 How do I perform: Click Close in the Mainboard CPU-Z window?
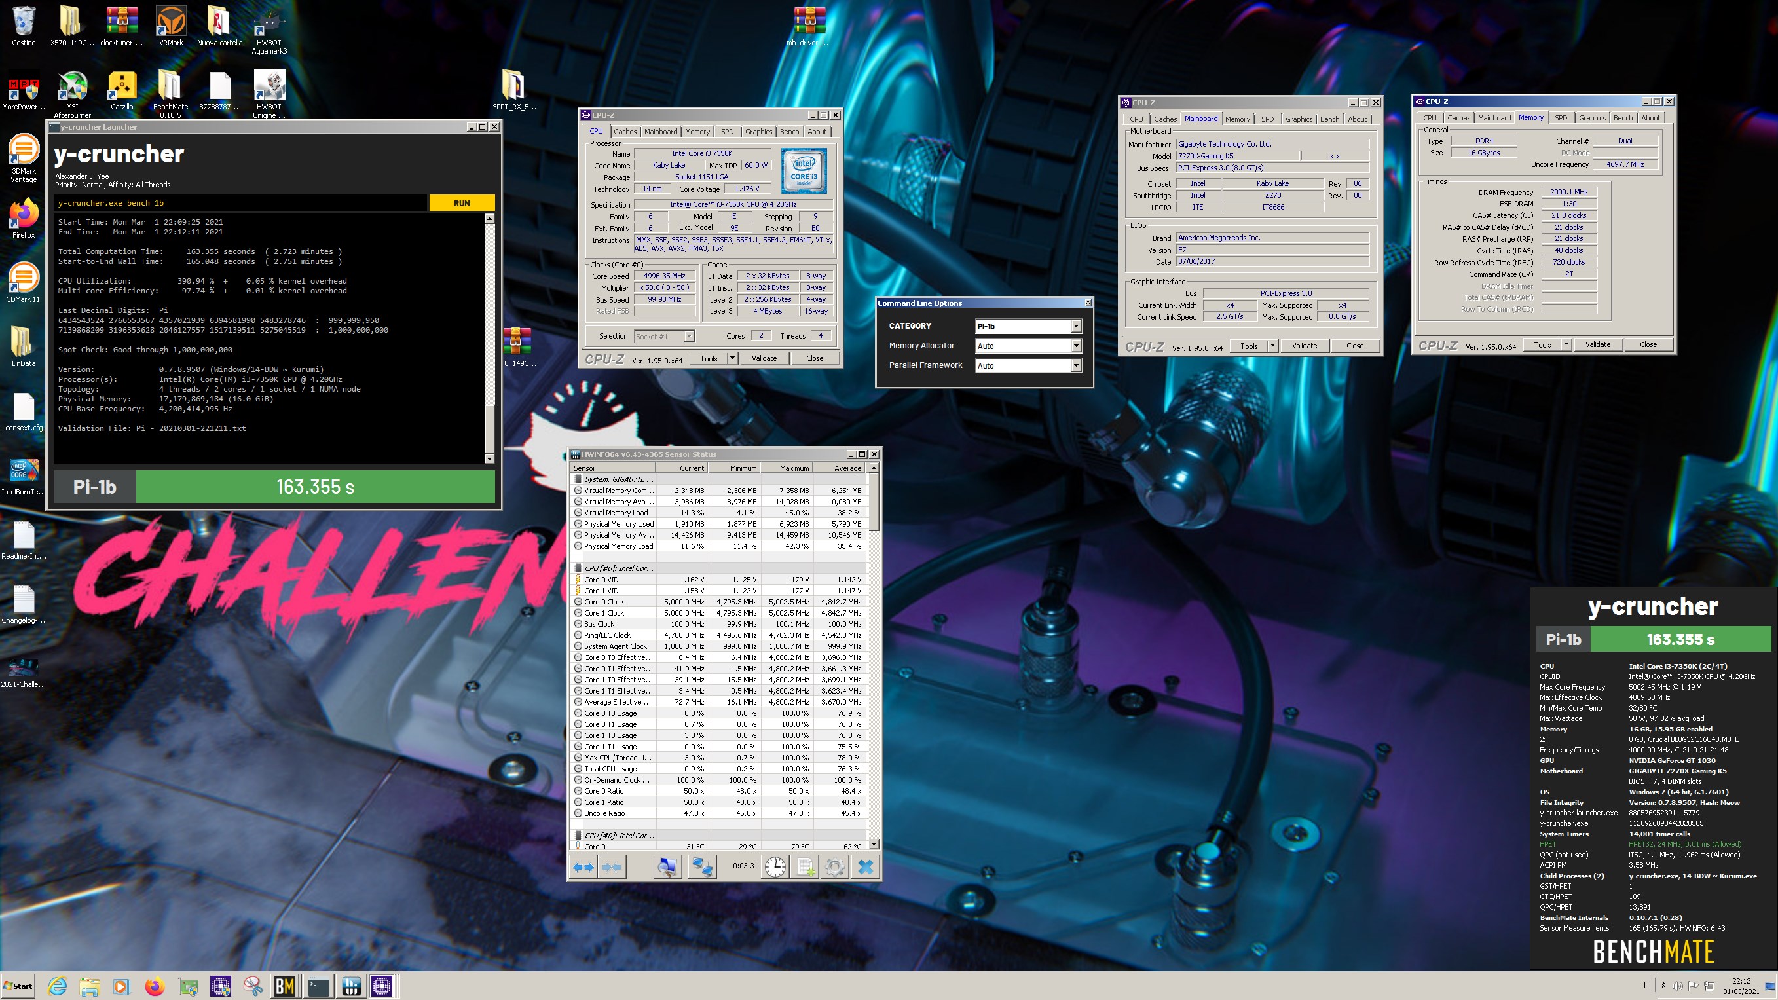point(1354,346)
